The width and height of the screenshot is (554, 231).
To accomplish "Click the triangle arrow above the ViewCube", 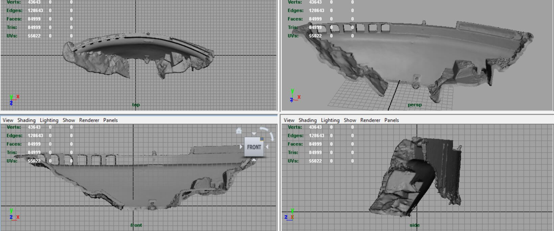I will 254,134.
